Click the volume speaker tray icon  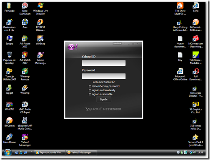tap(195, 152)
